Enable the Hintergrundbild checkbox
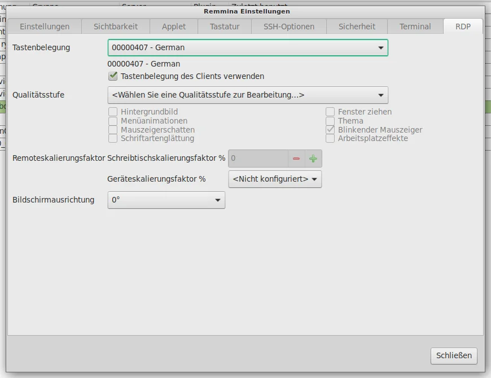 113,112
